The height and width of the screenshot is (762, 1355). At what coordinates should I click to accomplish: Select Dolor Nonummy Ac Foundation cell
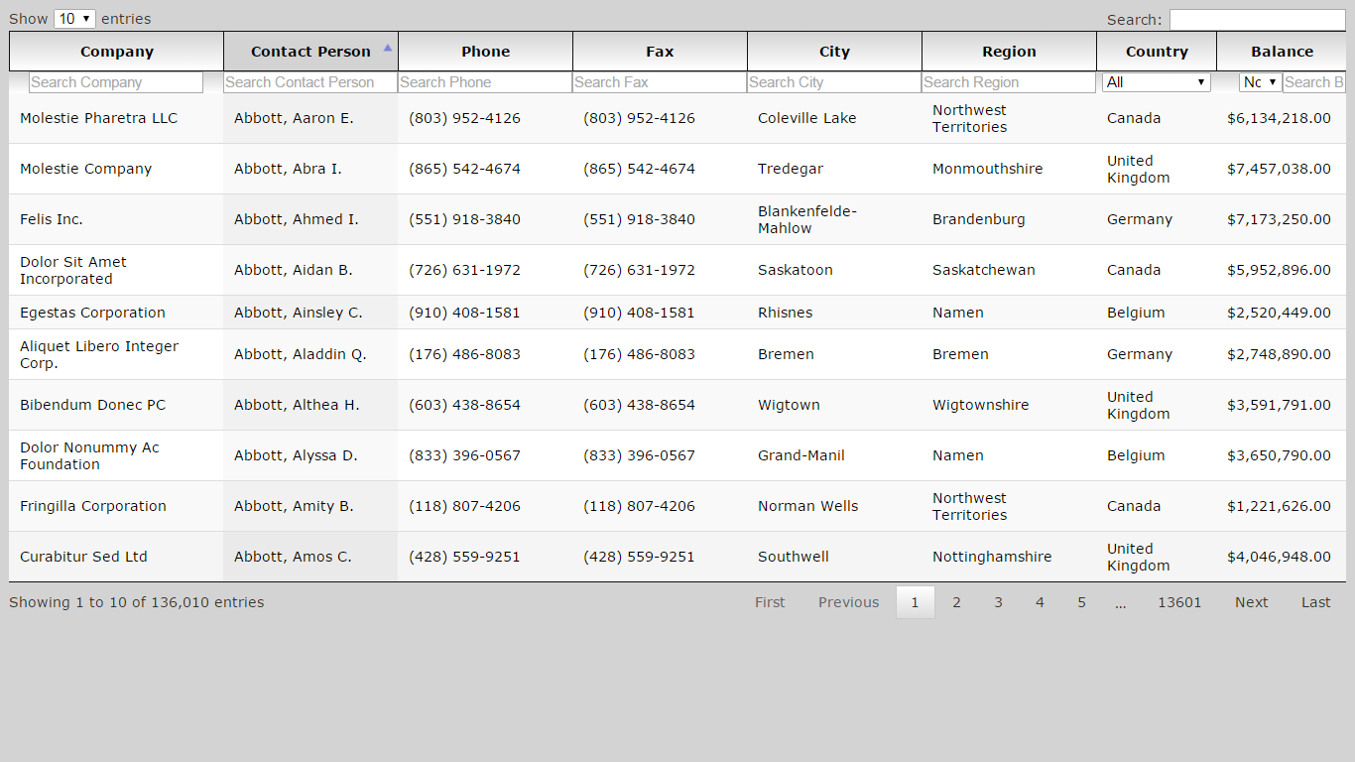[x=116, y=455]
